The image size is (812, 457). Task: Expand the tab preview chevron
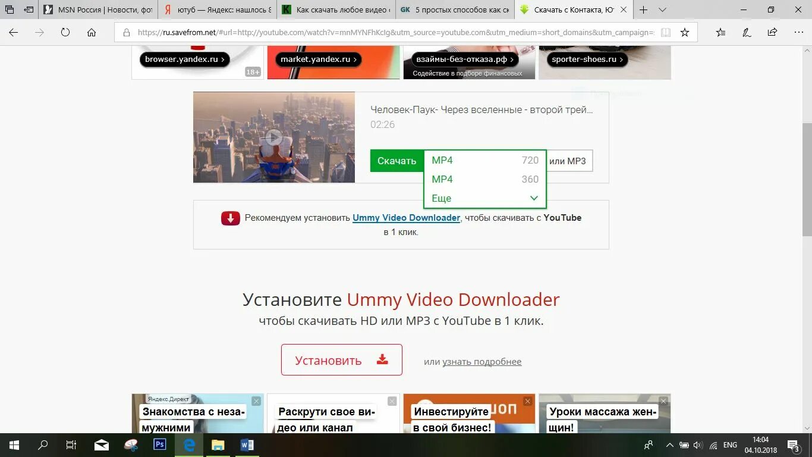click(662, 10)
